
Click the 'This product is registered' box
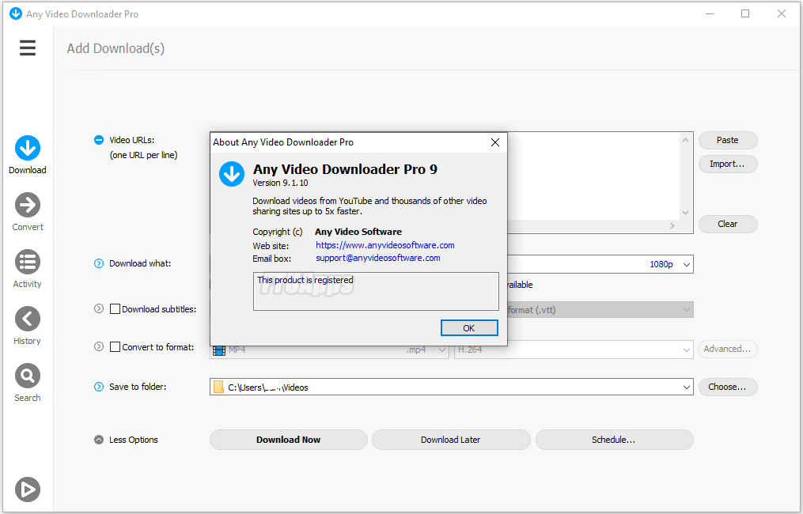[376, 291]
